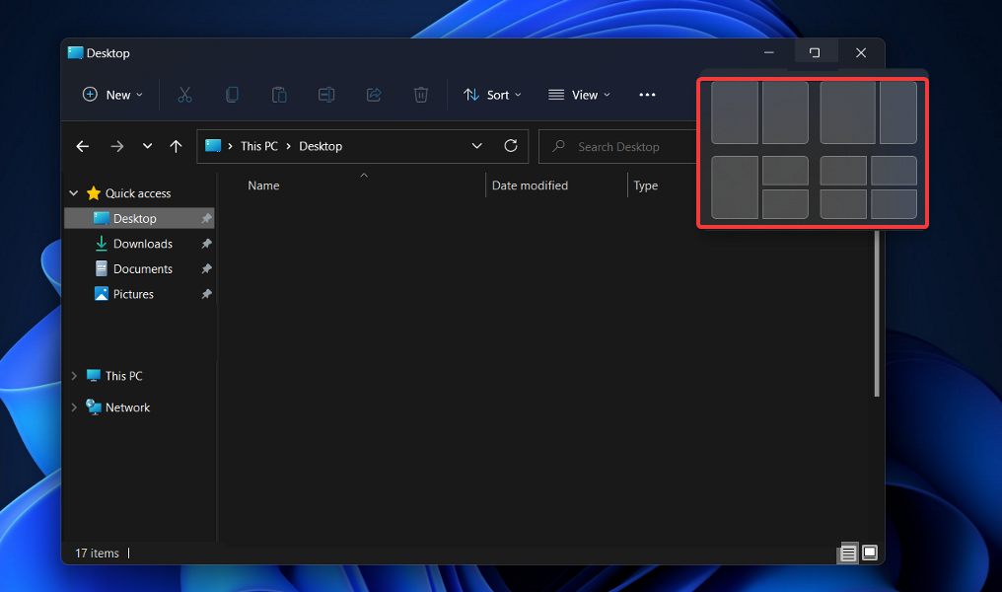This screenshot has height=592, width=1002.
Task: Switch to details view in status bar
Action: [847, 553]
